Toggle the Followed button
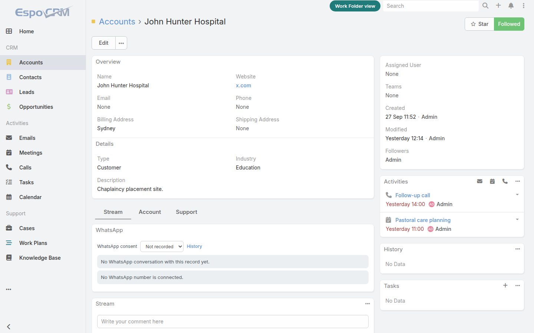Screen dimensions: 534x333 coord(509,24)
